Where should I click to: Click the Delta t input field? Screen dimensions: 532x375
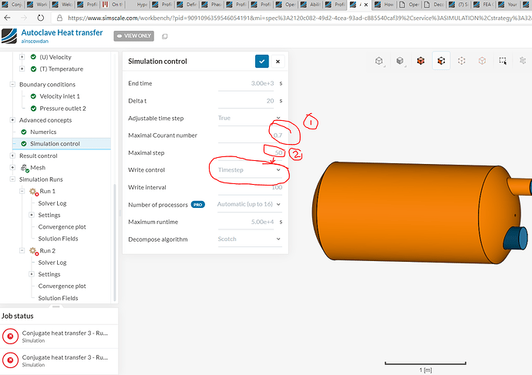pyautogui.click(x=246, y=101)
